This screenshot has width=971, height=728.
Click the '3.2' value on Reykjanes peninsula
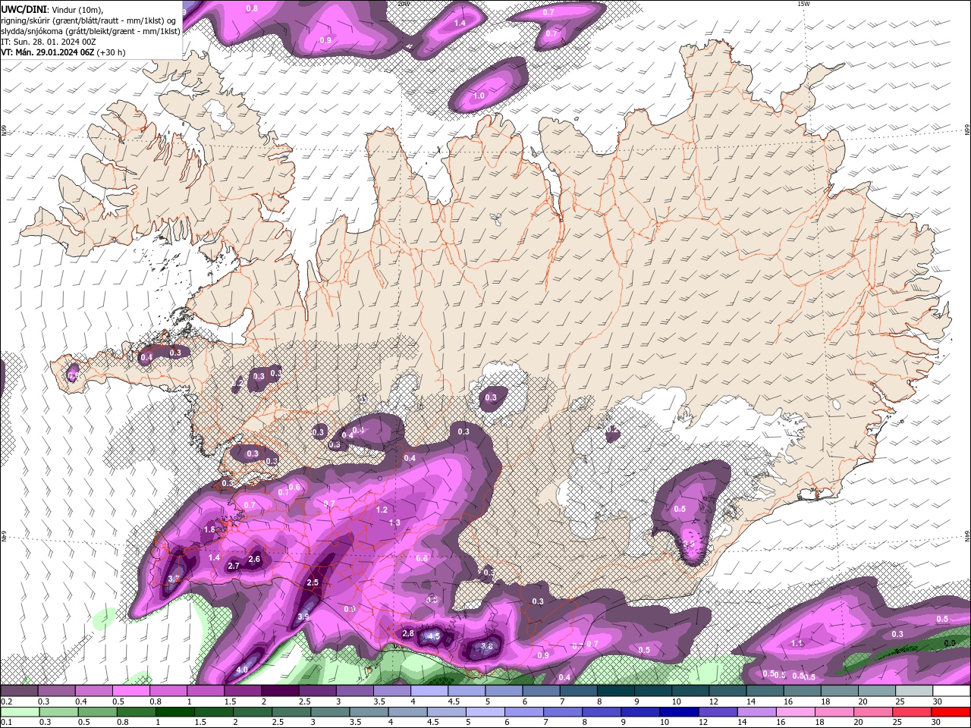click(x=173, y=579)
